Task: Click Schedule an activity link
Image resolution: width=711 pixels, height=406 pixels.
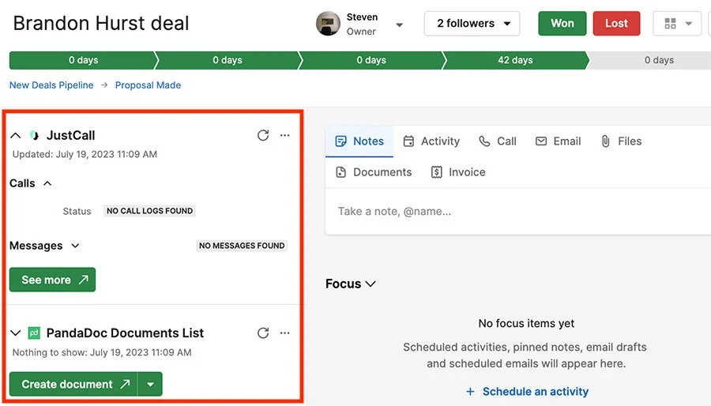Action: click(526, 392)
